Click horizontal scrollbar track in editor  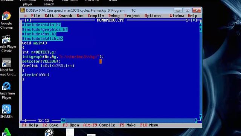pos(130,121)
